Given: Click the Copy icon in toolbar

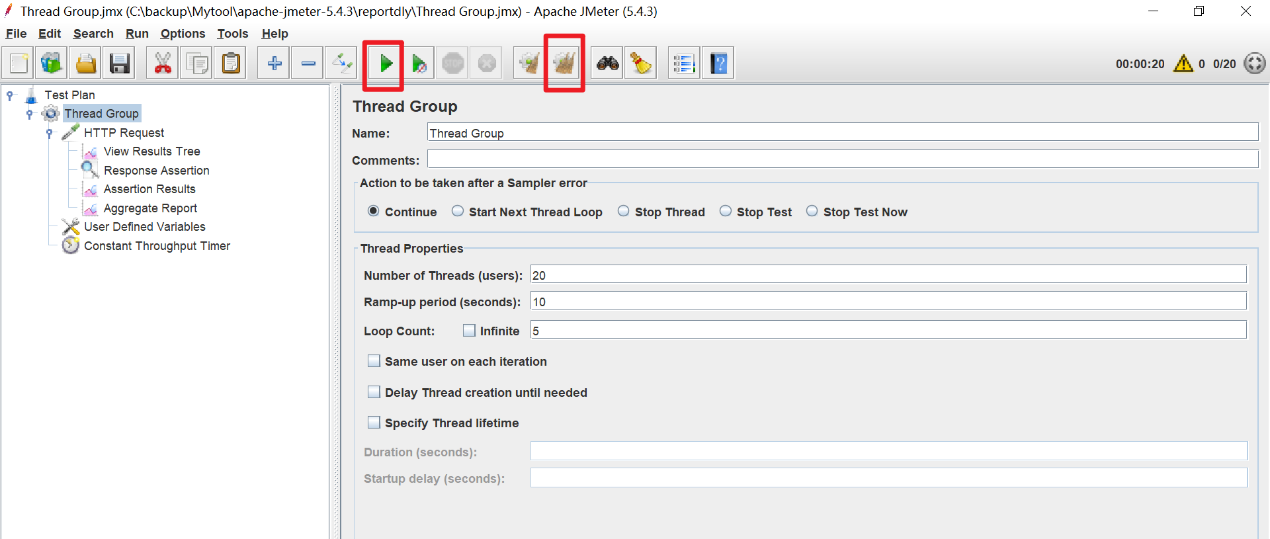Looking at the screenshot, I should 196,63.
